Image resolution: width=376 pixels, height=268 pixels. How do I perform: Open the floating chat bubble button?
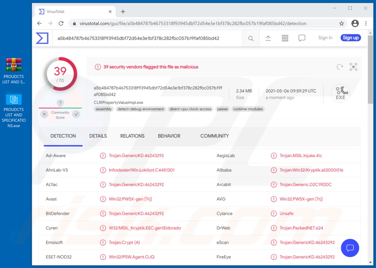(x=350, y=248)
